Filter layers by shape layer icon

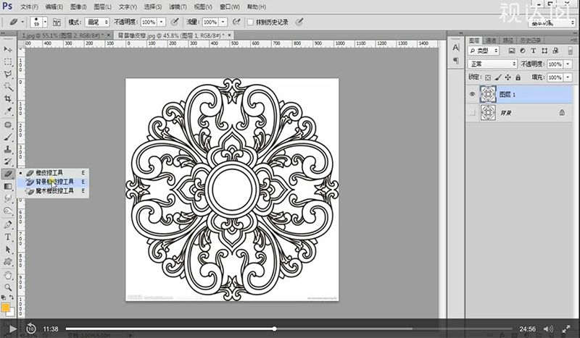pos(544,51)
